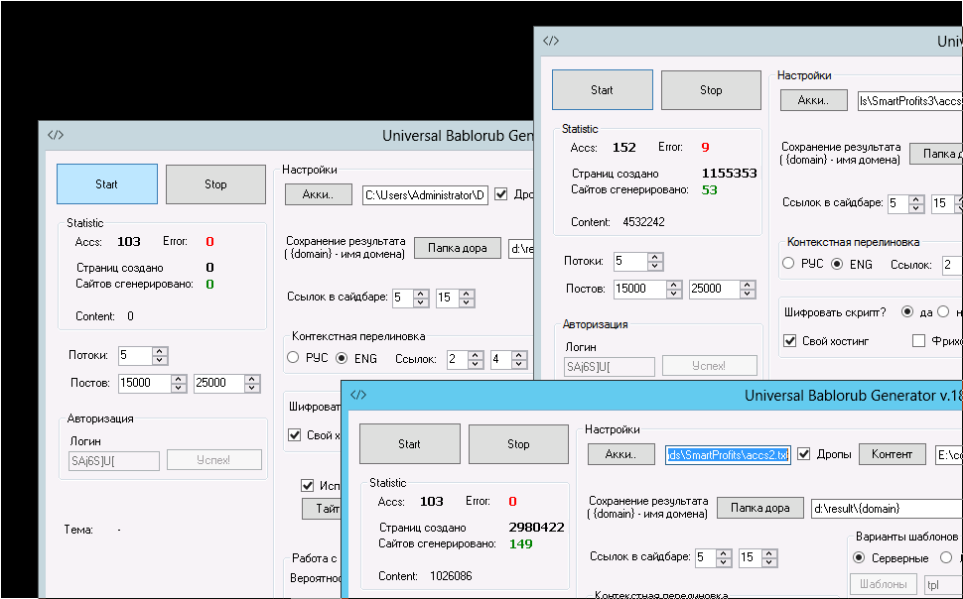Click Stop in the front window

click(x=518, y=443)
